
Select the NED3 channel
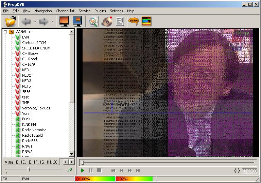click(27, 81)
